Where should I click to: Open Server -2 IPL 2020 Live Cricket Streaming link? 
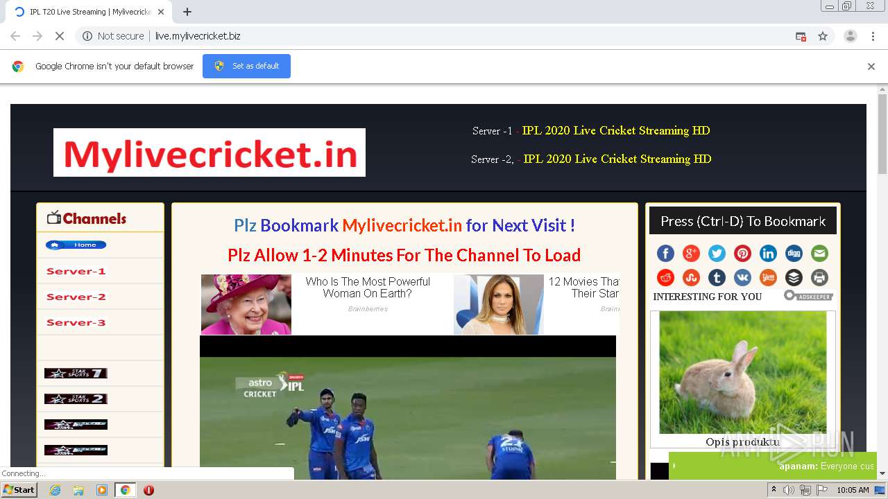click(617, 159)
